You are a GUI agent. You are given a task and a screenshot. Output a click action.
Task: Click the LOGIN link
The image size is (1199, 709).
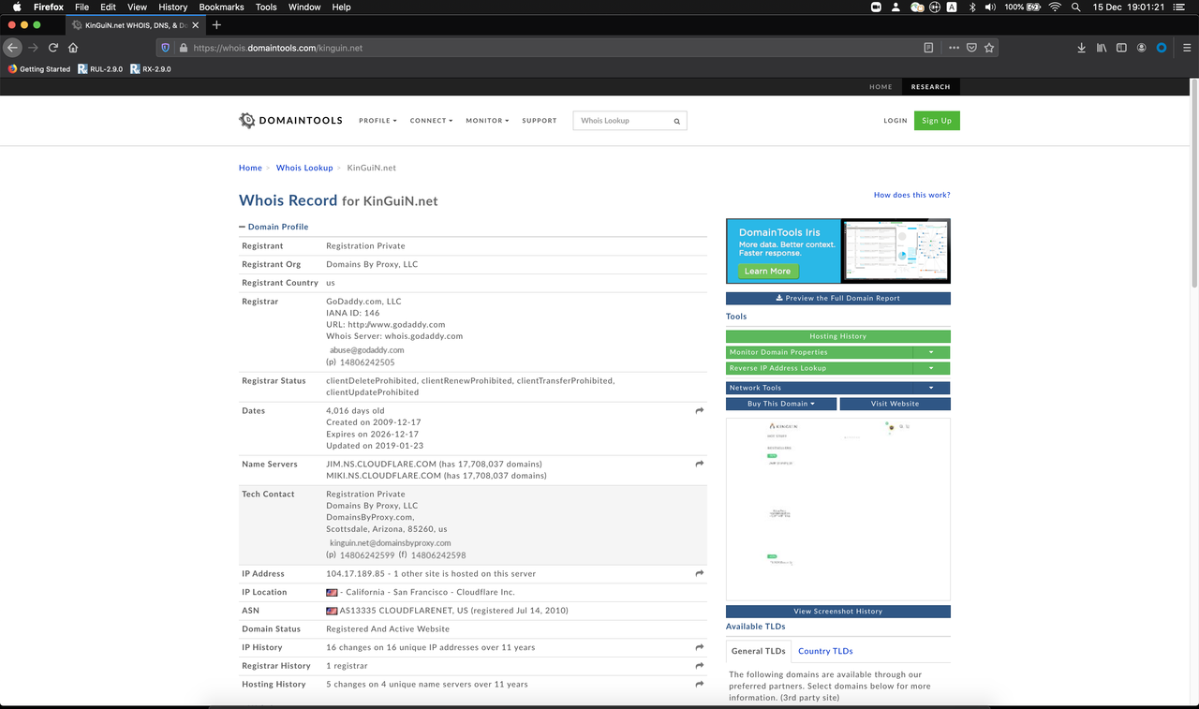click(x=896, y=121)
